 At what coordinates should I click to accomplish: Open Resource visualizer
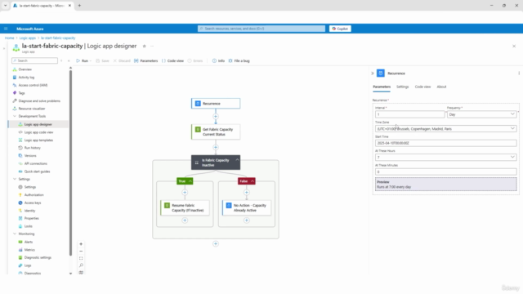click(32, 109)
